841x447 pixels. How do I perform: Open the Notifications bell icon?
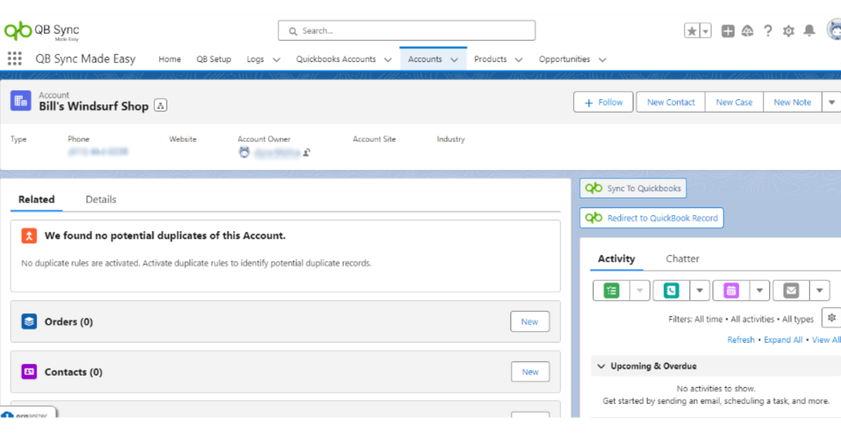809,31
